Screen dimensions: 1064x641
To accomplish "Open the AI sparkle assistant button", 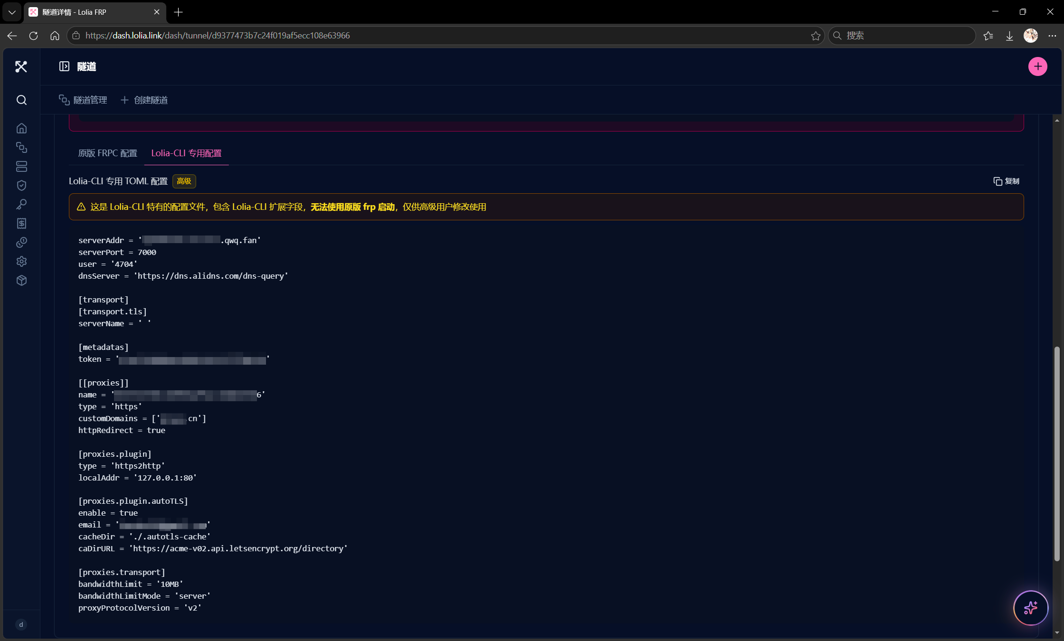I will click(1030, 608).
